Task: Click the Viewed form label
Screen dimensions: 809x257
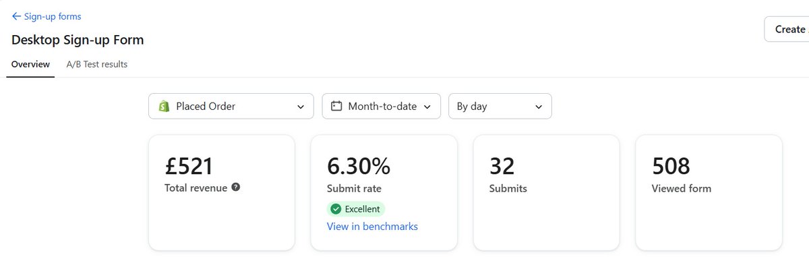Action: pyautogui.click(x=682, y=189)
